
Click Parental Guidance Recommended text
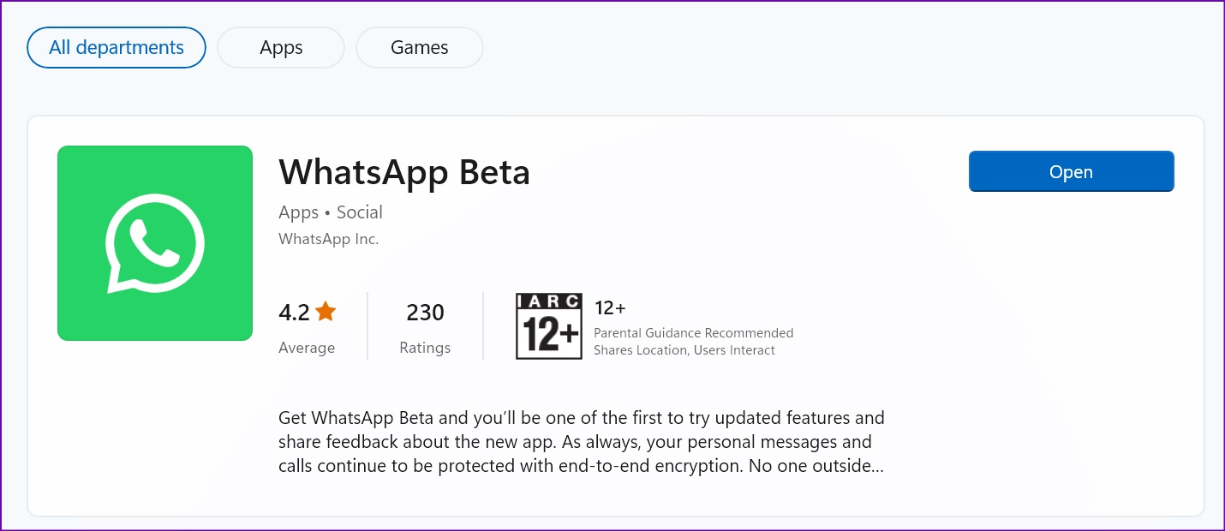coord(694,332)
